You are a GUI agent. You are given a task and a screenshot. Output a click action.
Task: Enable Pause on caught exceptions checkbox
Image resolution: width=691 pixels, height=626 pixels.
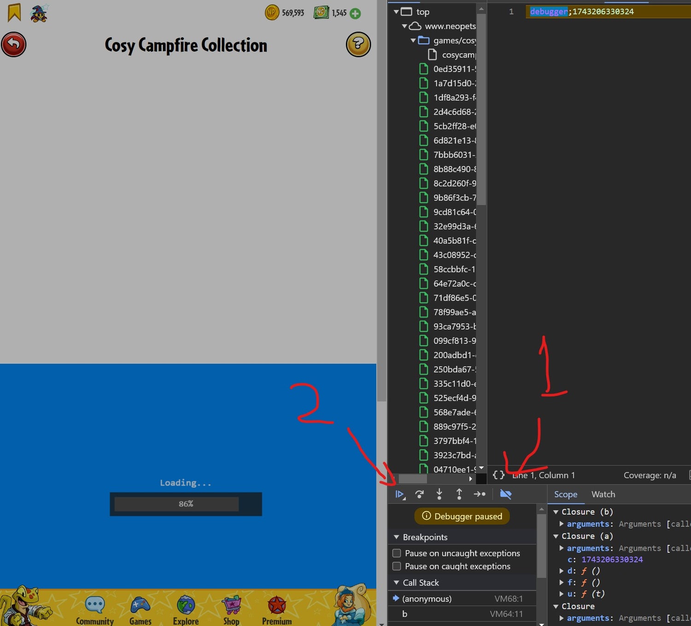click(397, 566)
